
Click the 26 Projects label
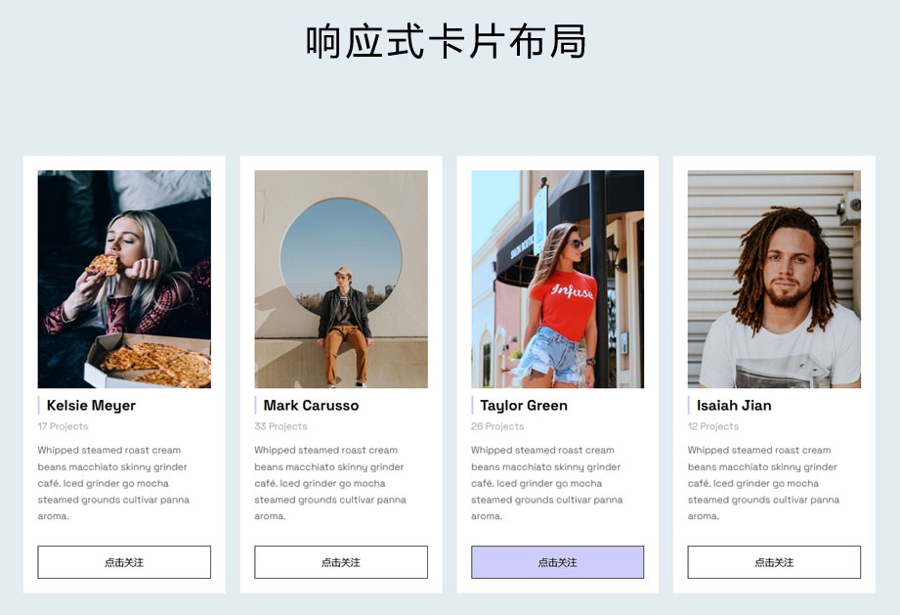(497, 426)
